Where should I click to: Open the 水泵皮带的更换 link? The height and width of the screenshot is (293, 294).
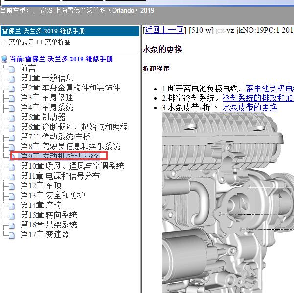coord(250,107)
